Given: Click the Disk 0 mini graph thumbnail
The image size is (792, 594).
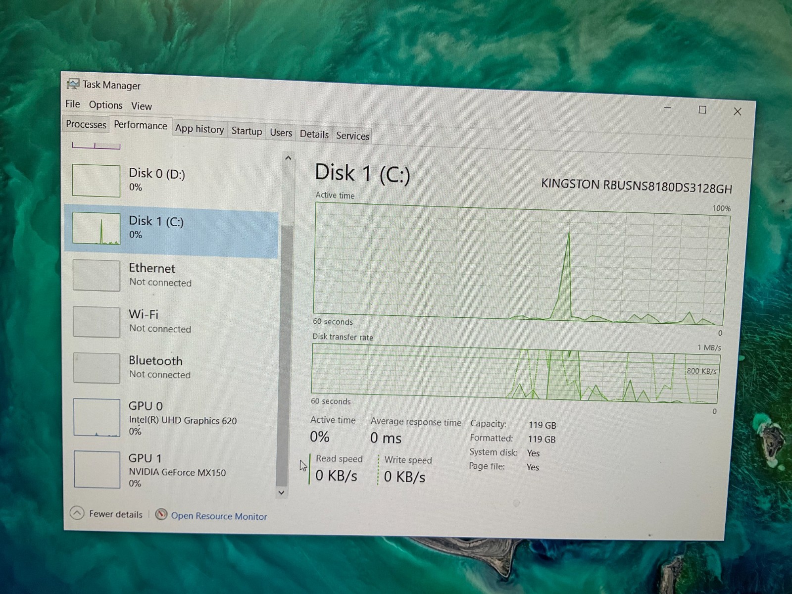Looking at the screenshot, I should pyautogui.click(x=96, y=181).
